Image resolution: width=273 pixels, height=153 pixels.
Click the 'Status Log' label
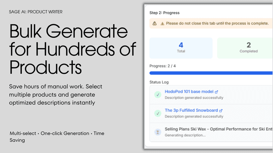(x=159, y=82)
